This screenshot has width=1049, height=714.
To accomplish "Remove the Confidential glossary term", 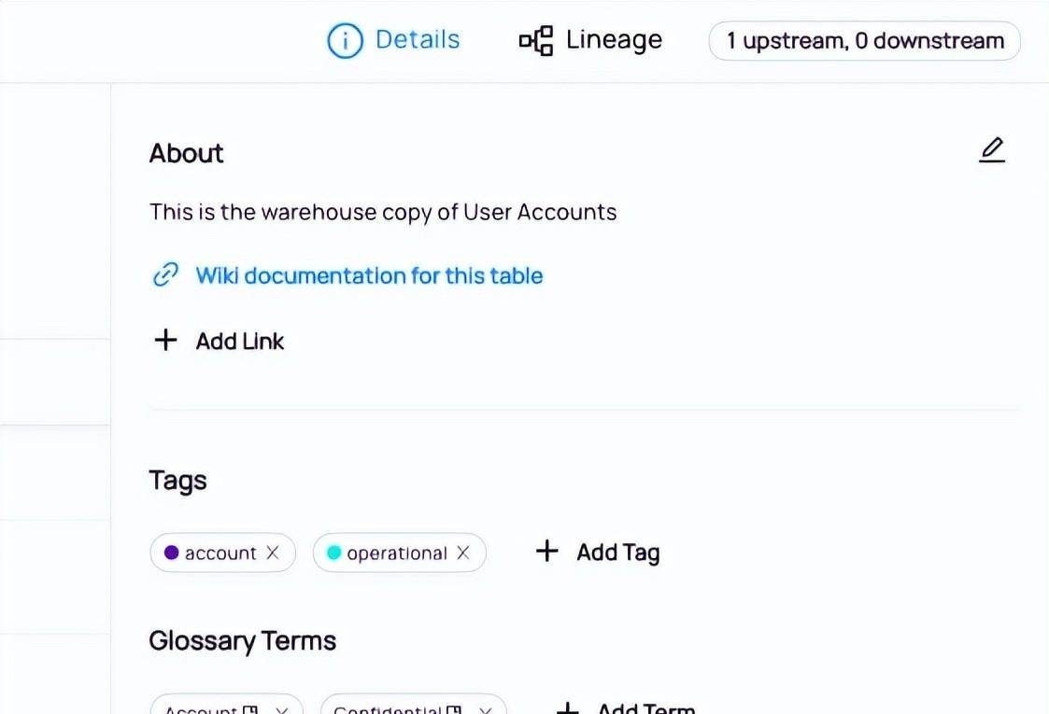I will [486, 710].
